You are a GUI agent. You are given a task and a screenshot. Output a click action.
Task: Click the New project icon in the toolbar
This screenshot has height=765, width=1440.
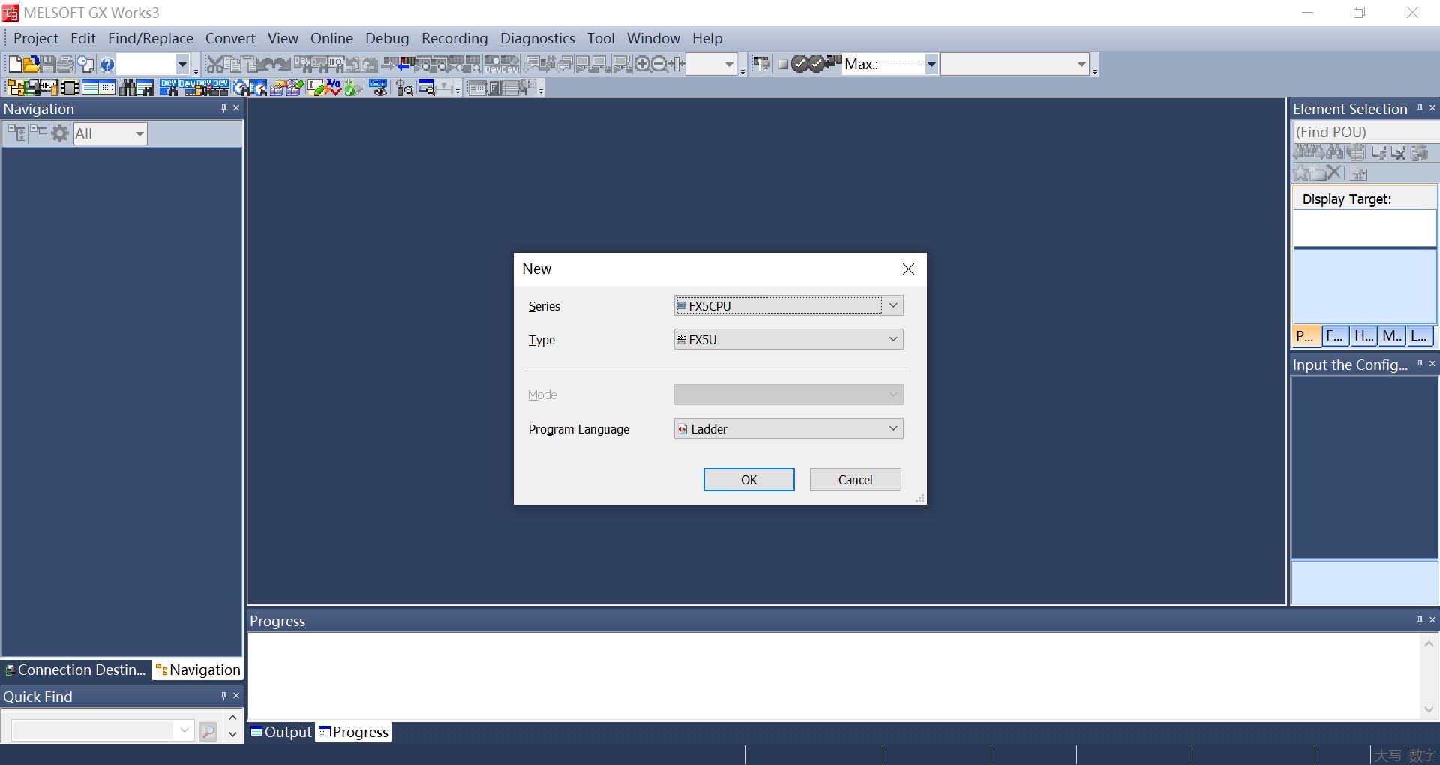(x=15, y=64)
